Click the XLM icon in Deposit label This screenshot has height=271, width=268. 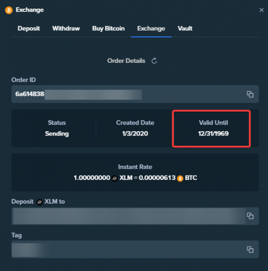point(40,202)
